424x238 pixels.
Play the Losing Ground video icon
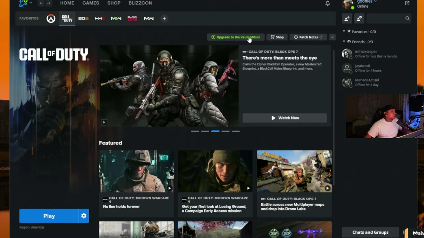pyautogui.click(x=248, y=188)
